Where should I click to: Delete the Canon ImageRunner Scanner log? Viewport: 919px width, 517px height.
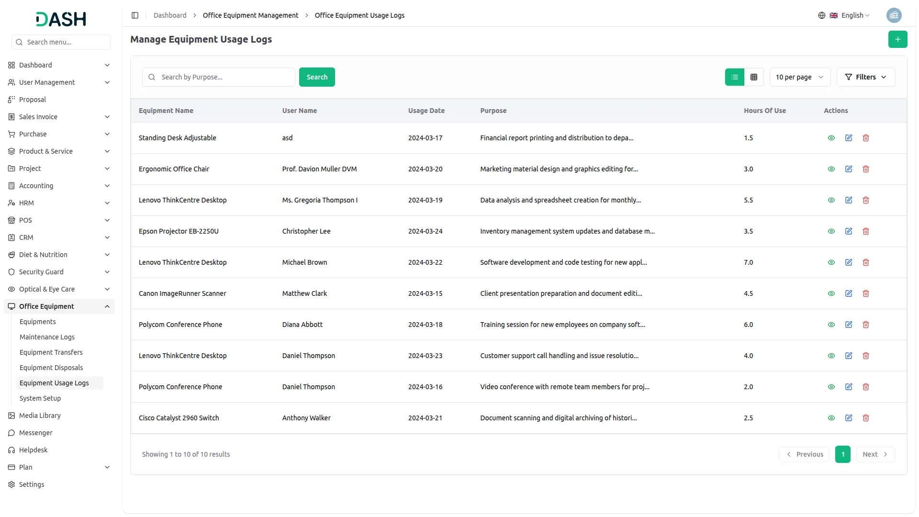click(x=865, y=293)
